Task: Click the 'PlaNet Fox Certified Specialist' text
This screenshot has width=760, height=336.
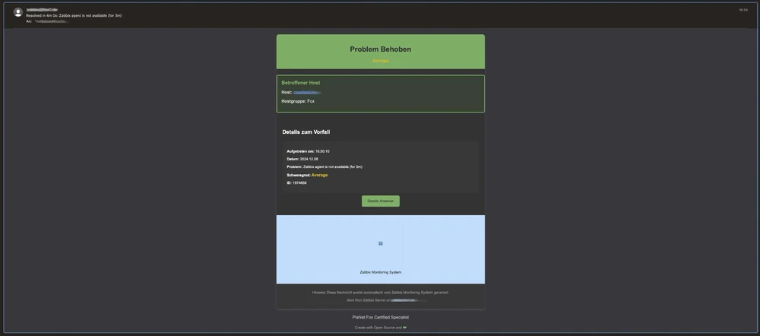Action: [x=380, y=317]
